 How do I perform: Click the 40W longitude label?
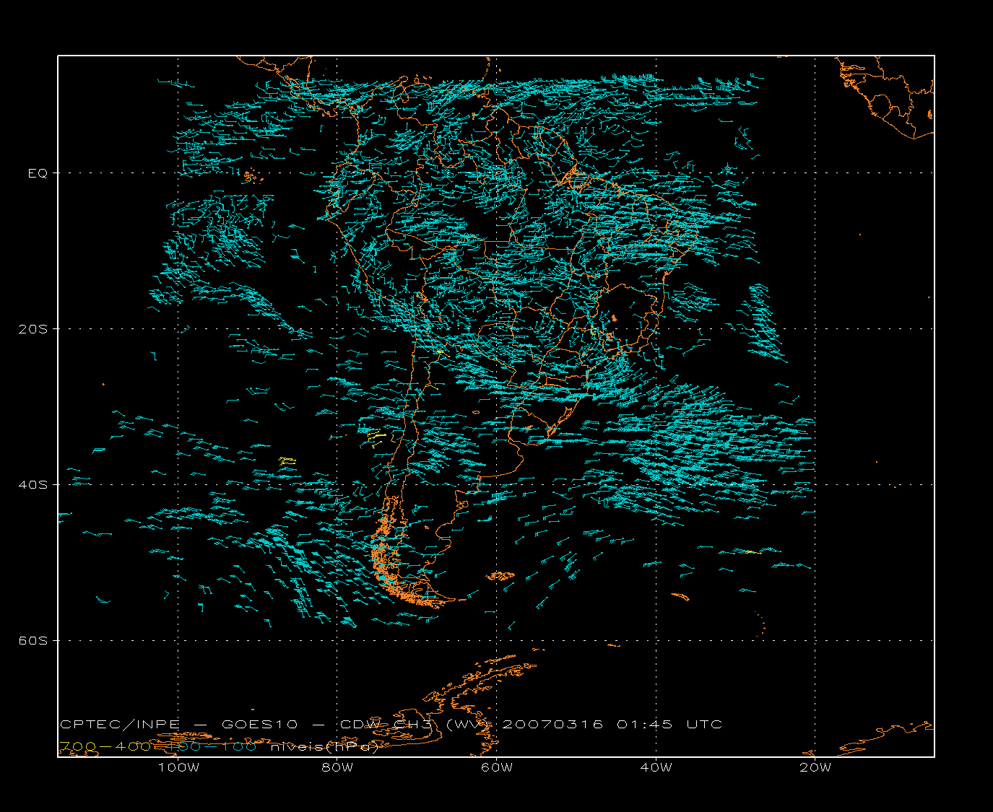click(656, 767)
